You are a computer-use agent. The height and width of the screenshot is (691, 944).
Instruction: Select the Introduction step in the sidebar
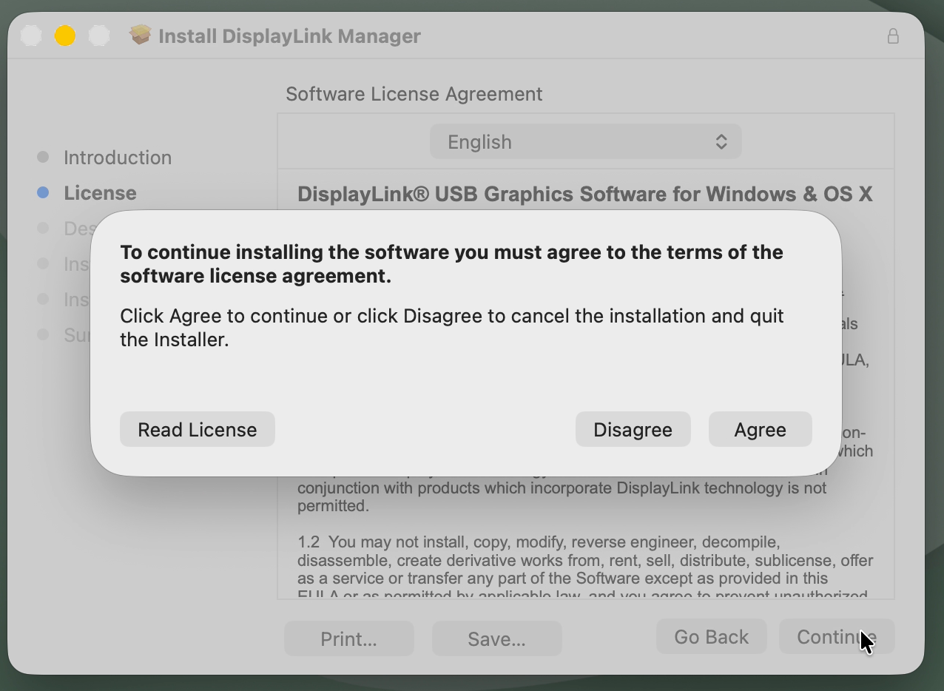(118, 157)
